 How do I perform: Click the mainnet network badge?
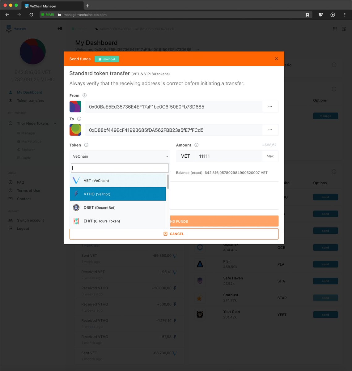(107, 59)
